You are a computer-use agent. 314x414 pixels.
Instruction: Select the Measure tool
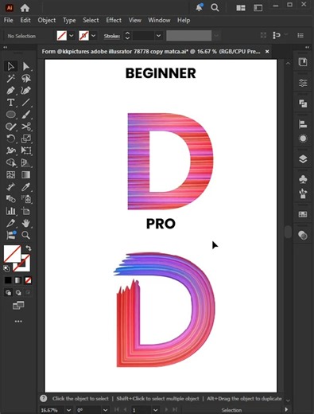tap(11, 187)
